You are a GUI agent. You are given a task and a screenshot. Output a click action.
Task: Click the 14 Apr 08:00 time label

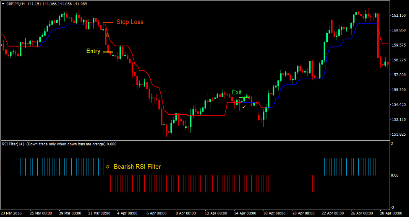click(x=245, y=213)
